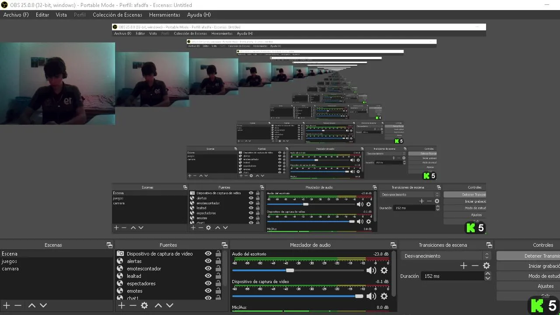Viewport: 560px width, 315px height.
Task: Open Audio del escritorio settings gear
Action: (x=384, y=270)
